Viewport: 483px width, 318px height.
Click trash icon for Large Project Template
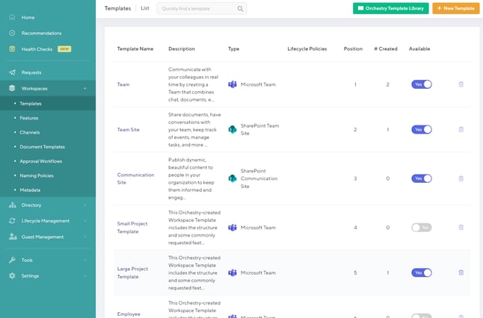(x=461, y=273)
